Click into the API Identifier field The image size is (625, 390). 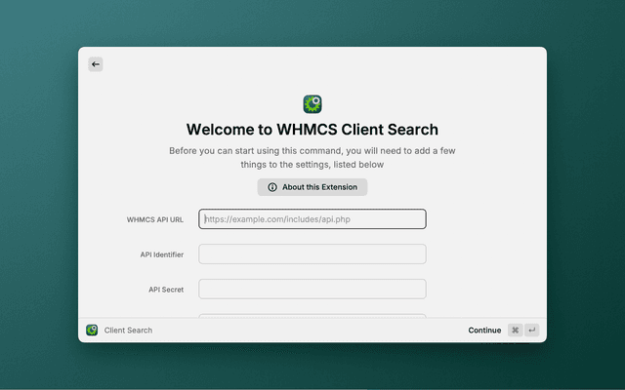[312, 253]
